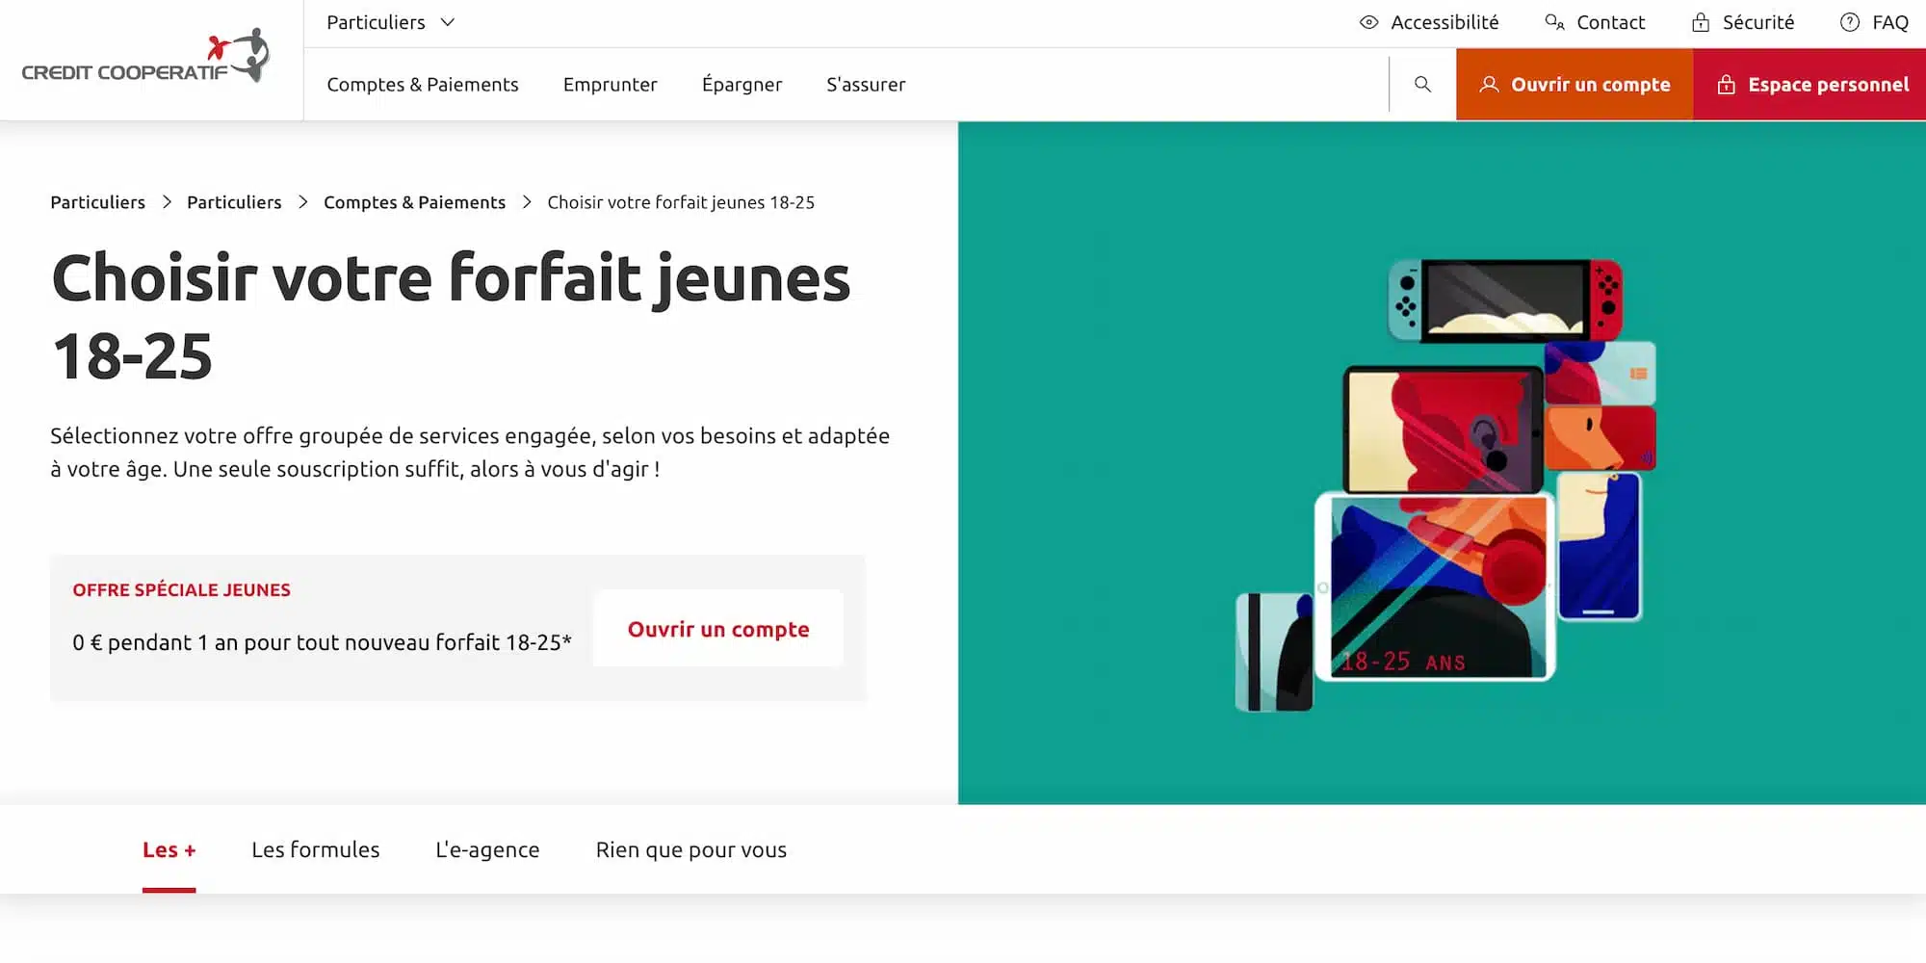The width and height of the screenshot is (1926, 963).
Task: Select the Rien que pour vous tab
Action: pyautogui.click(x=690, y=849)
